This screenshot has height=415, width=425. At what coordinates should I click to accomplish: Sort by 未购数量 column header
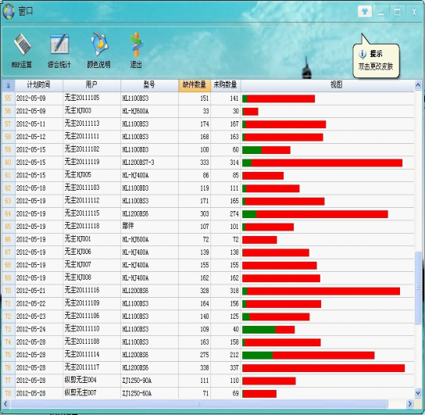[x=226, y=85]
